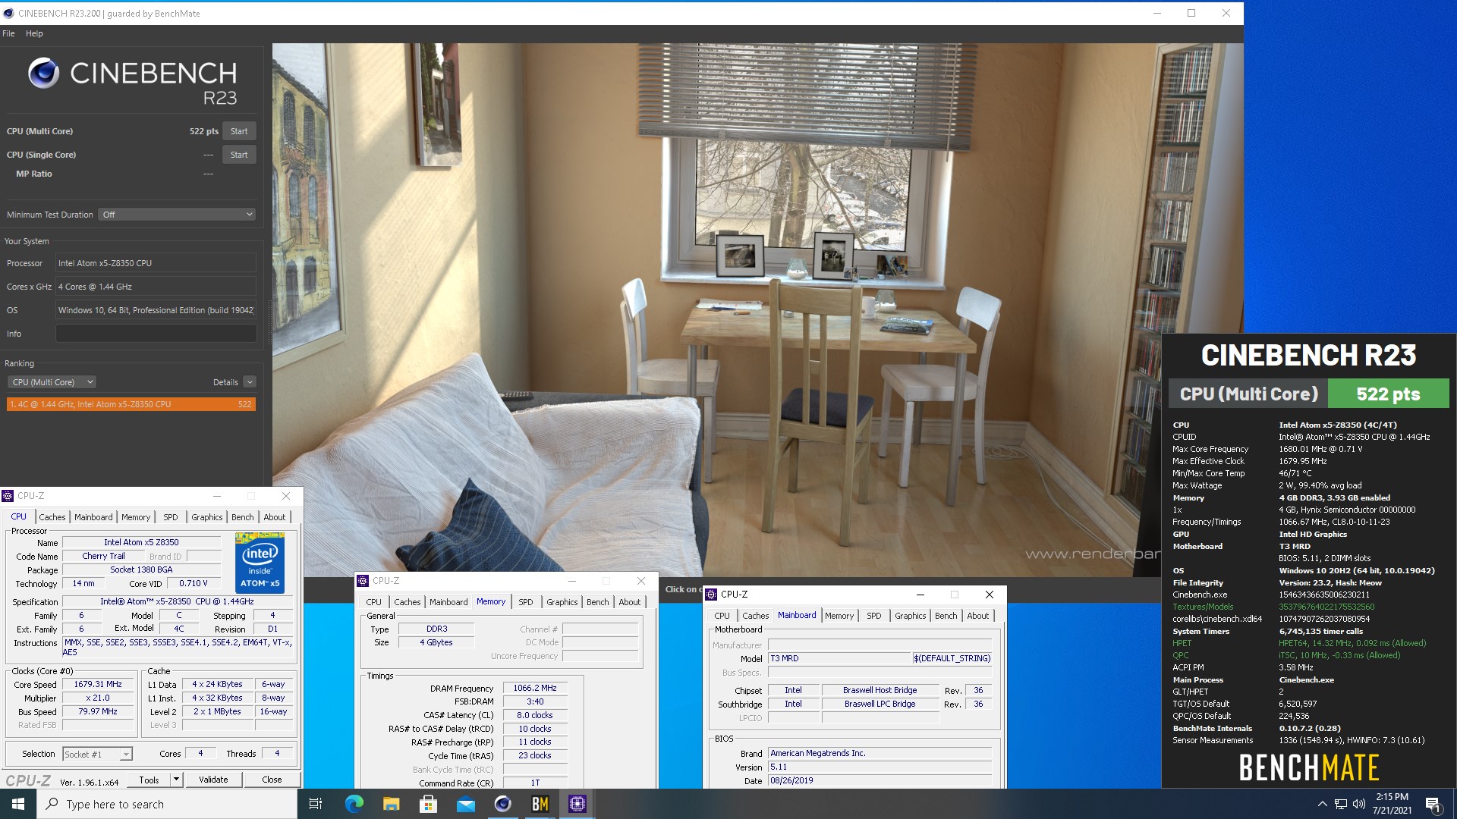Click the CPU-Z icon in the CPU window title bar
This screenshot has height=819, width=1457.
[x=8, y=496]
